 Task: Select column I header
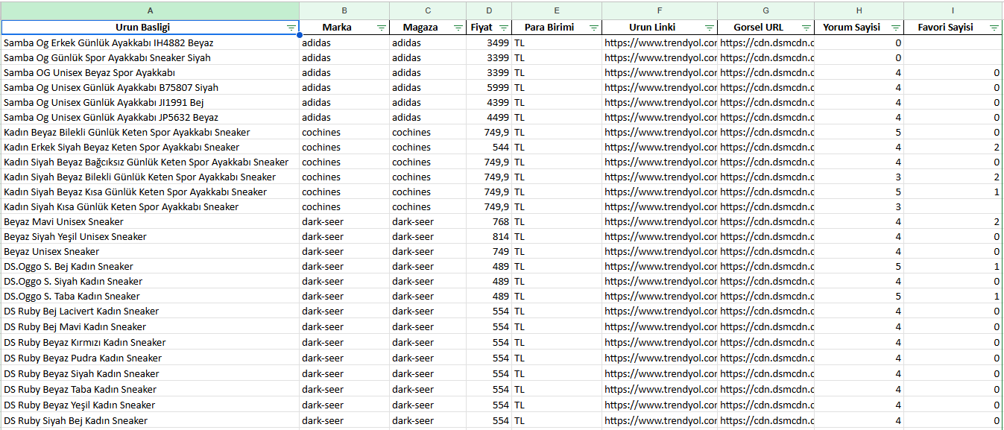click(x=953, y=10)
